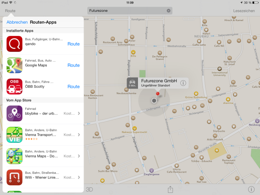Tap the Google Maps app icon
Screen dimensions: 260x195
point(14,65)
